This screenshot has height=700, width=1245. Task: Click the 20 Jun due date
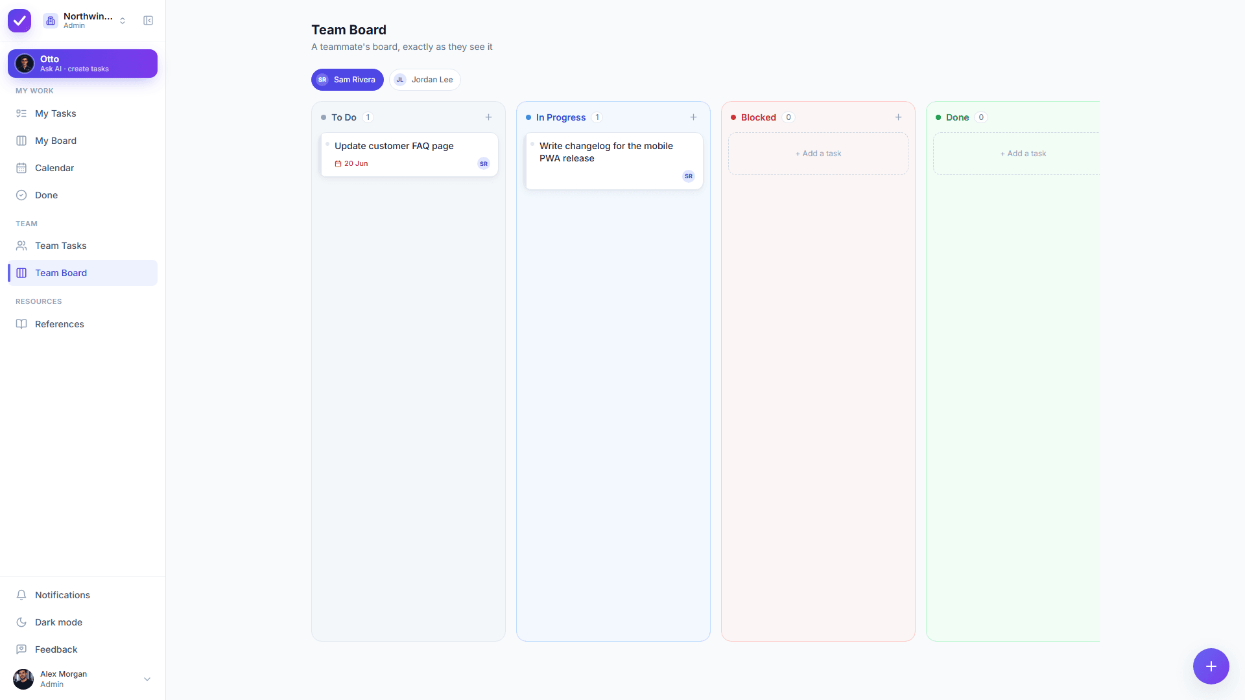coord(351,164)
